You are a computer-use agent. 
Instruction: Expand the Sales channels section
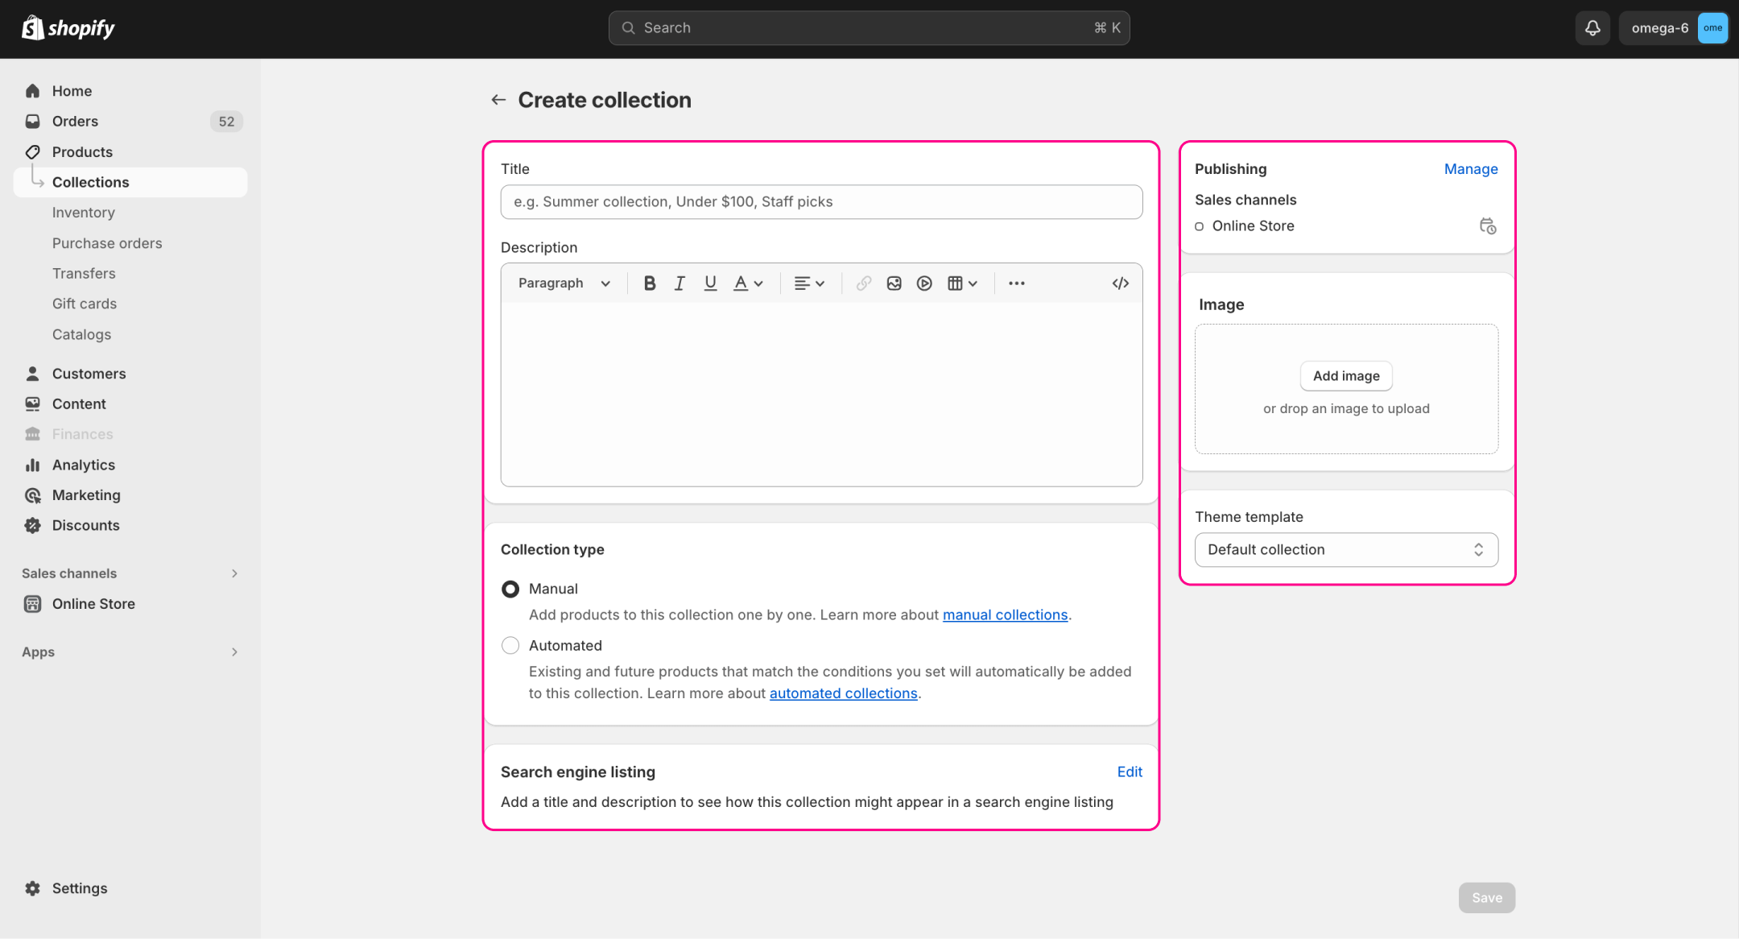pos(234,573)
